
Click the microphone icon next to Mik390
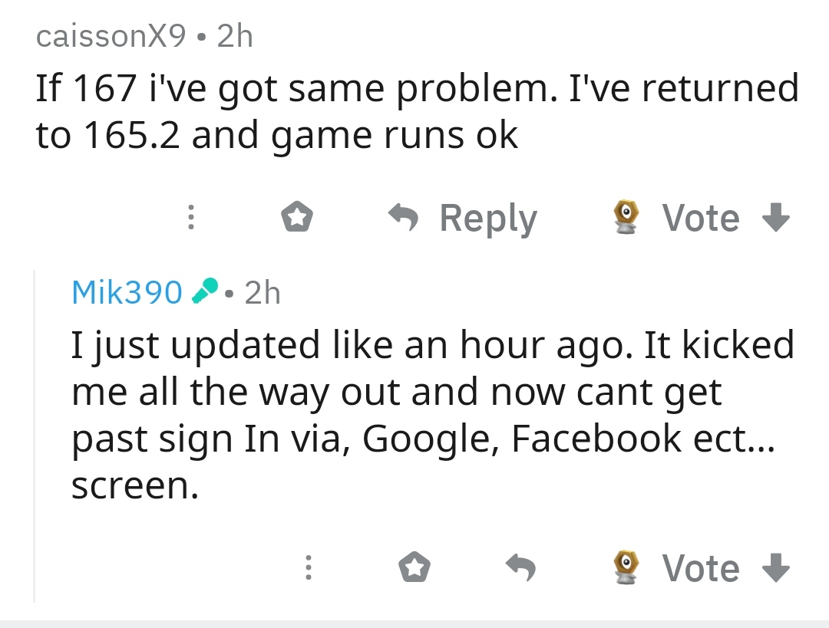click(x=204, y=292)
